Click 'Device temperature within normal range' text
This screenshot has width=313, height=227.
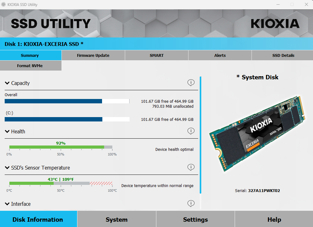point(157,186)
